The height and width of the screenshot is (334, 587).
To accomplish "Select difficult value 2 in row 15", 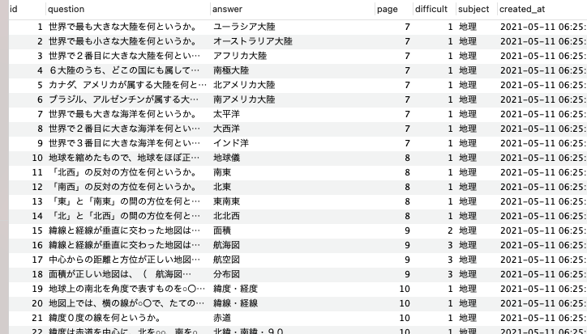I will tap(450, 230).
